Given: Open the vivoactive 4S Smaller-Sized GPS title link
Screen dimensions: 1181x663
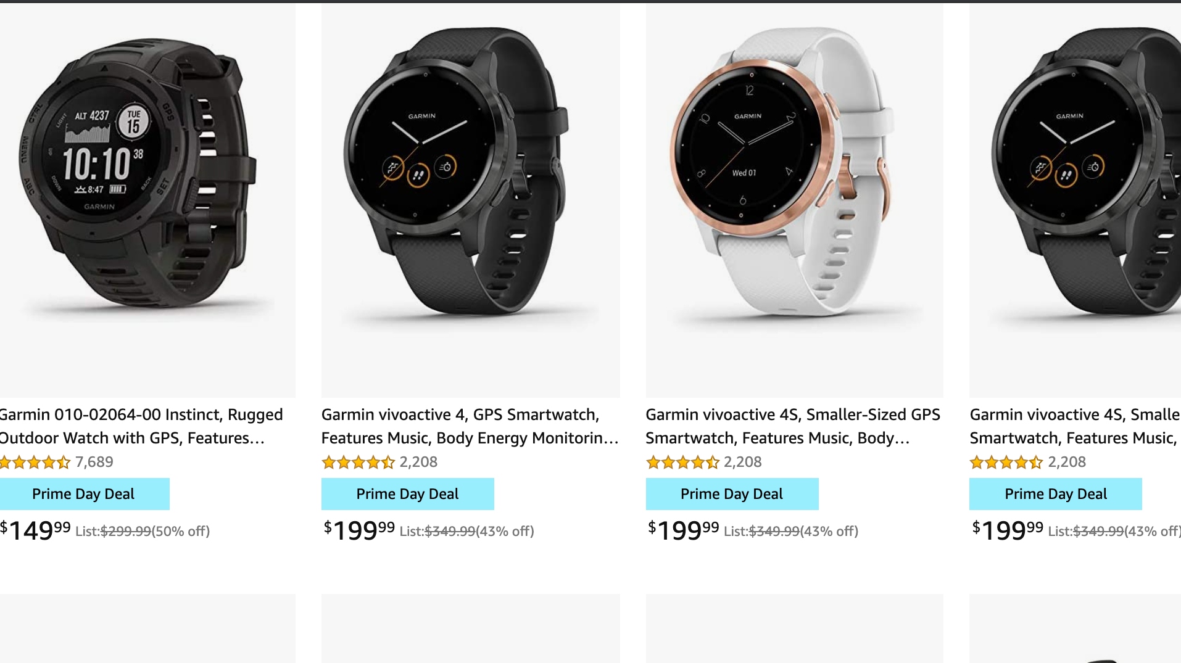Looking at the screenshot, I should [x=793, y=426].
